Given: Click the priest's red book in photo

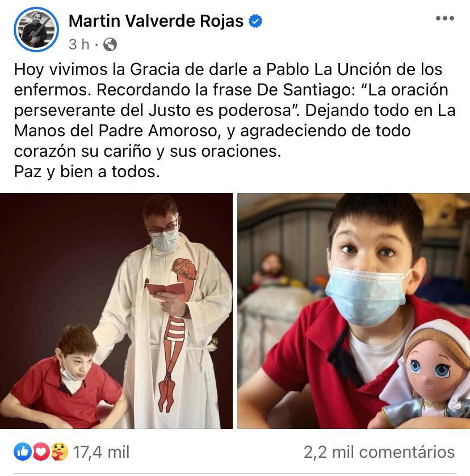Looking at the screenshot, I should [165, 289].
